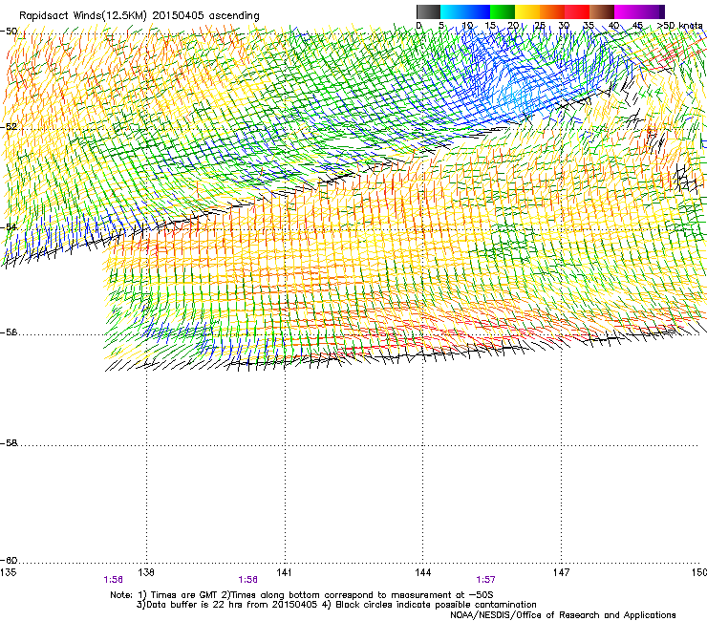Click the 'Times are GMT' note line
This screenshot has width=707, height=621.
click(x=302, y=595)
